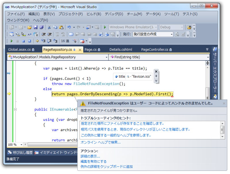Click the Step Into icon
The width and height of the screenshot is (230, 174).
click(43, 41)
